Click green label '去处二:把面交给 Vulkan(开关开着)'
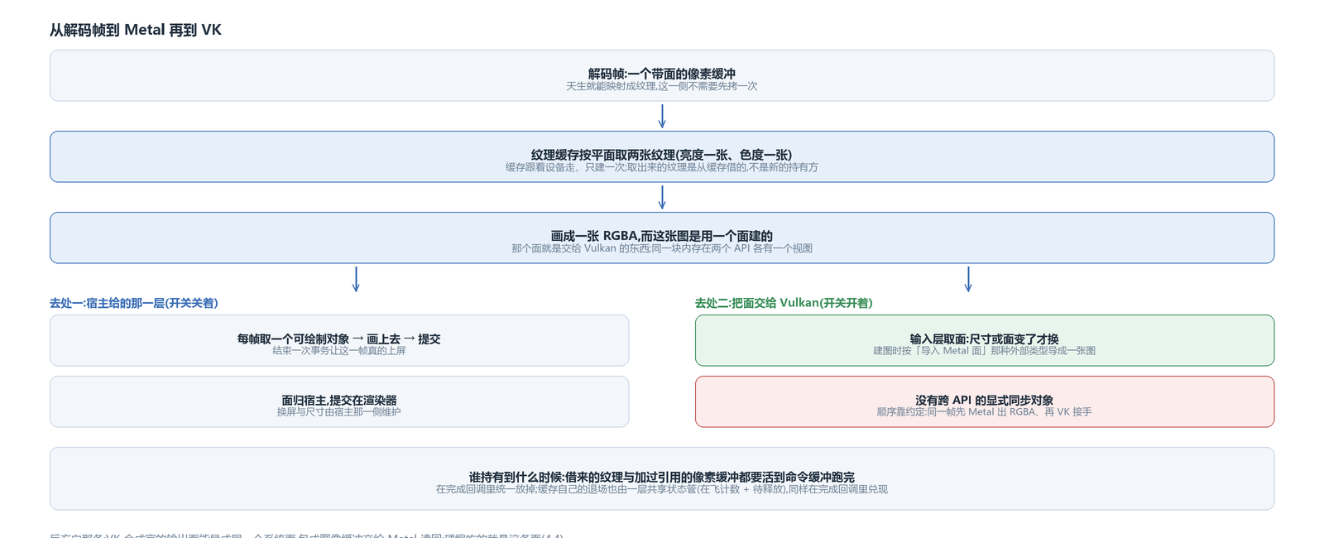This screenshot has width=1324, height=538. click(x=784, y=303)
